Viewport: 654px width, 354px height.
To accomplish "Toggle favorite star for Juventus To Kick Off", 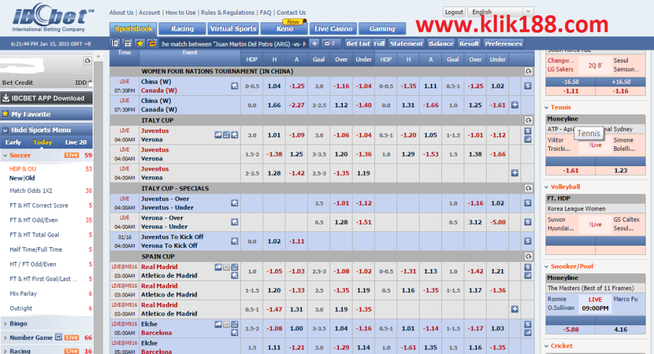I will click(234, 242).
